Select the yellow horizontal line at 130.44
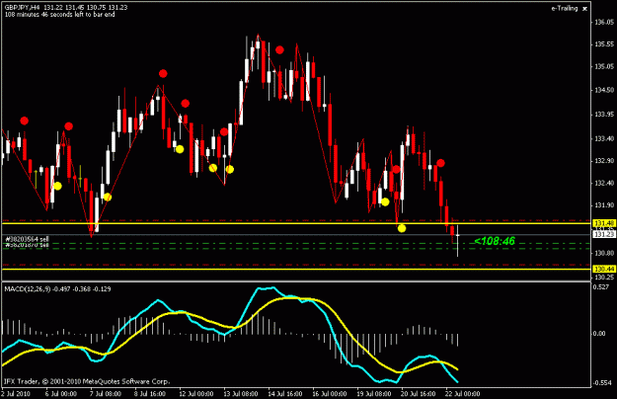617x399 pixels. (296, 269)
